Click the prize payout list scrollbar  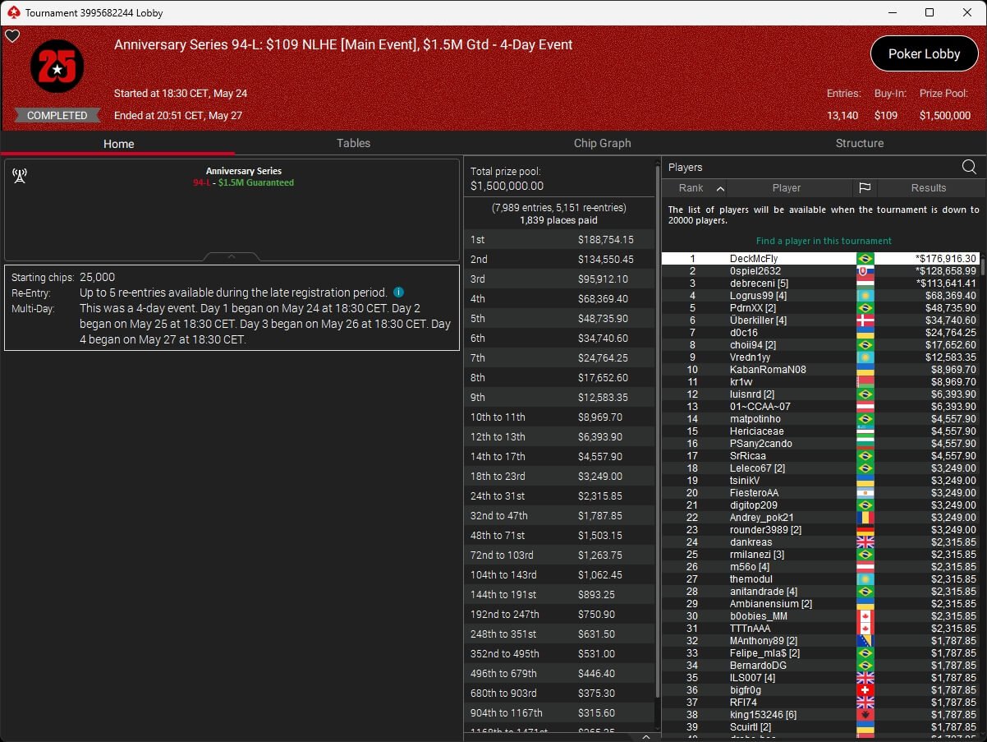(x=658, y=431)
